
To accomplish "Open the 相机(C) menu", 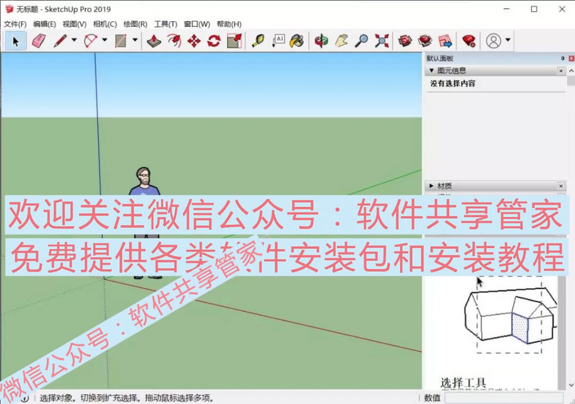I will pos(105,24).
